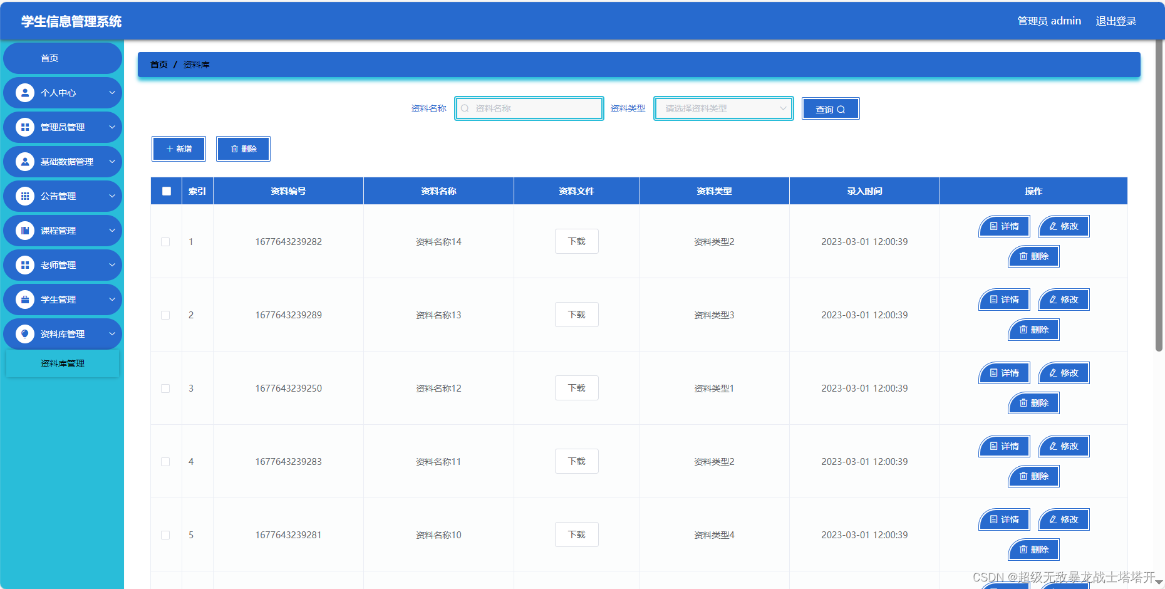Toggle the select-all checkbox in table header

(x=167, y=191)
